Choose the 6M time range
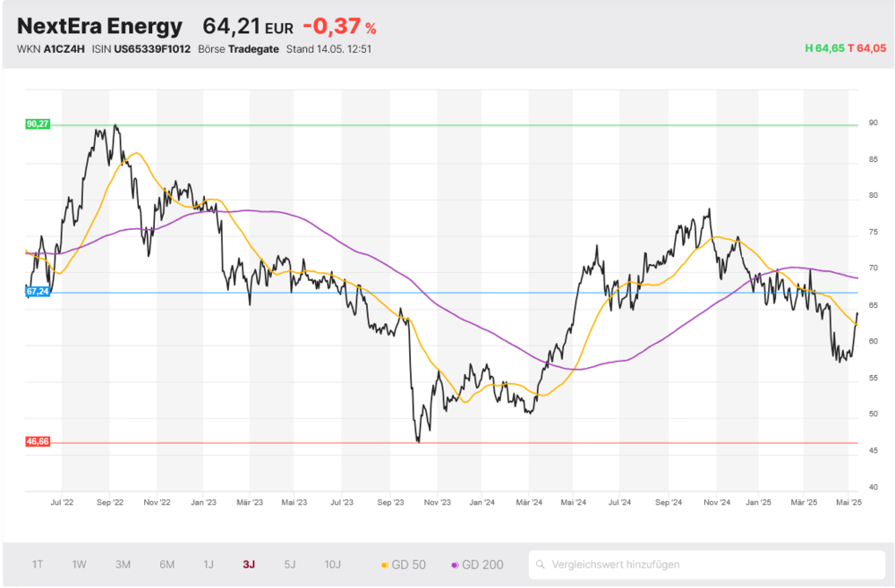The width and height of the screenshot is (895, 588). pyautogui.click(x=166, y=565)
